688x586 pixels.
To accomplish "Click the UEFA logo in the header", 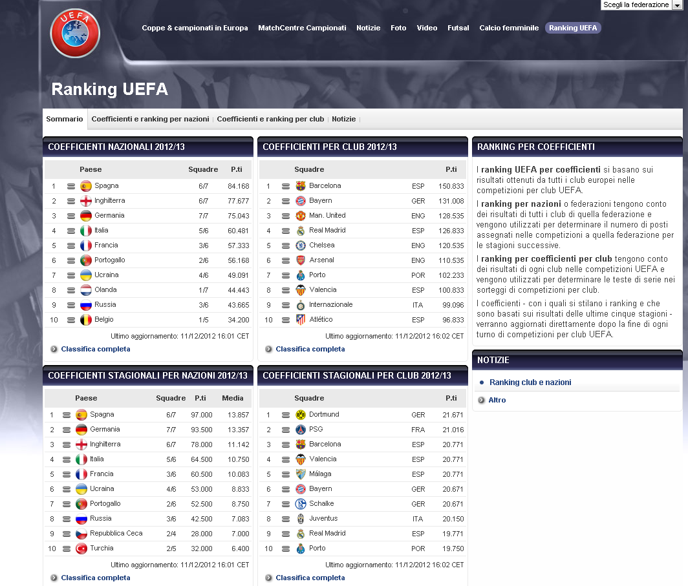I will (75, 33).
